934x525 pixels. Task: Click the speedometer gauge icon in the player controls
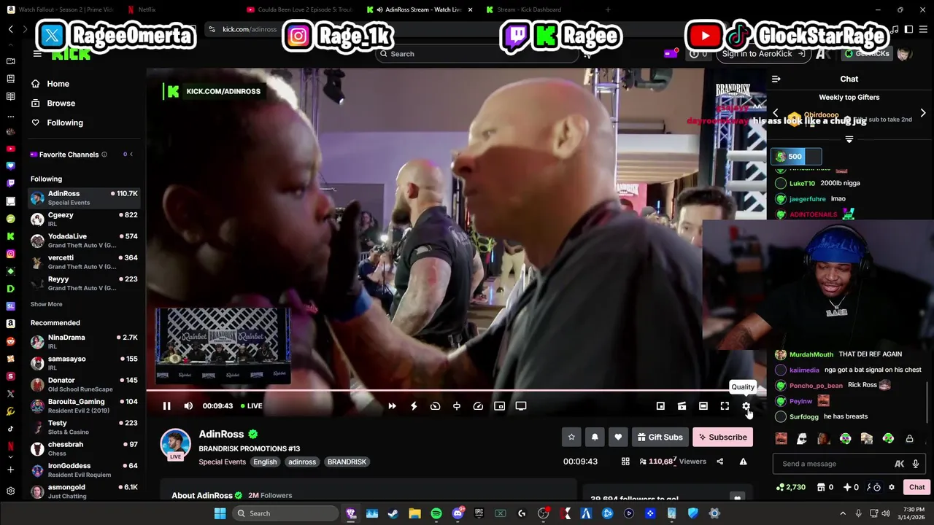(478, 406)
